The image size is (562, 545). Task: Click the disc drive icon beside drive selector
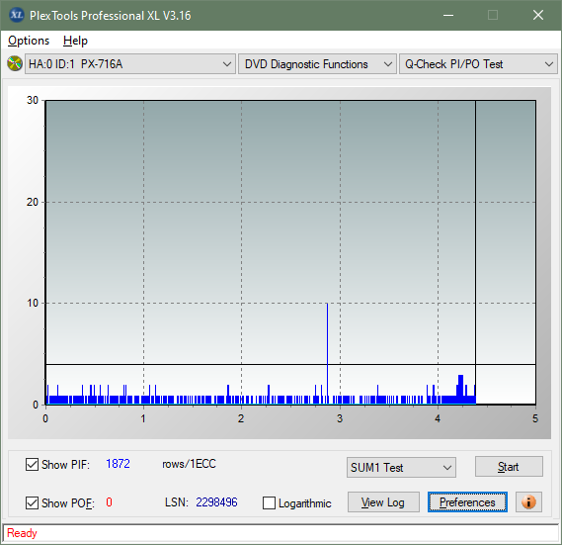(x=15, y=64)
